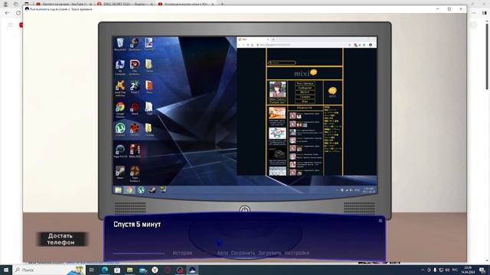This screenshot has height=275, width=490.
Task: Open the Windows notification center icon
Action: [x=482, y=270]
